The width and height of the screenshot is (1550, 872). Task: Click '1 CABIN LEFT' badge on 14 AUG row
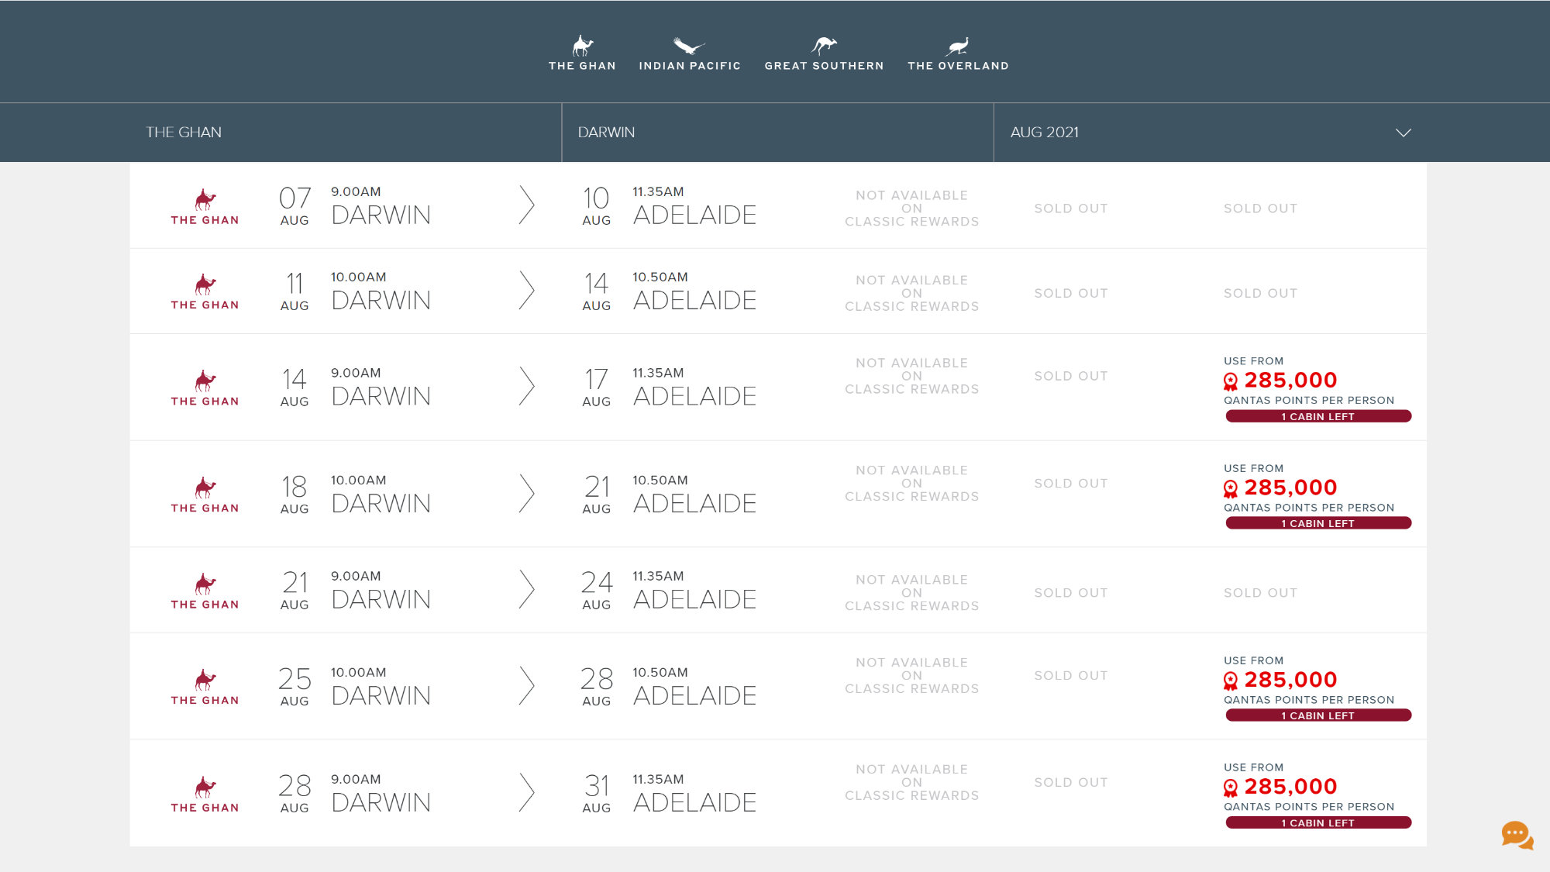1318,417
